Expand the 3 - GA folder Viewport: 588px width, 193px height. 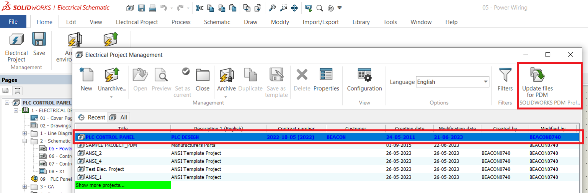coord(25,187)
